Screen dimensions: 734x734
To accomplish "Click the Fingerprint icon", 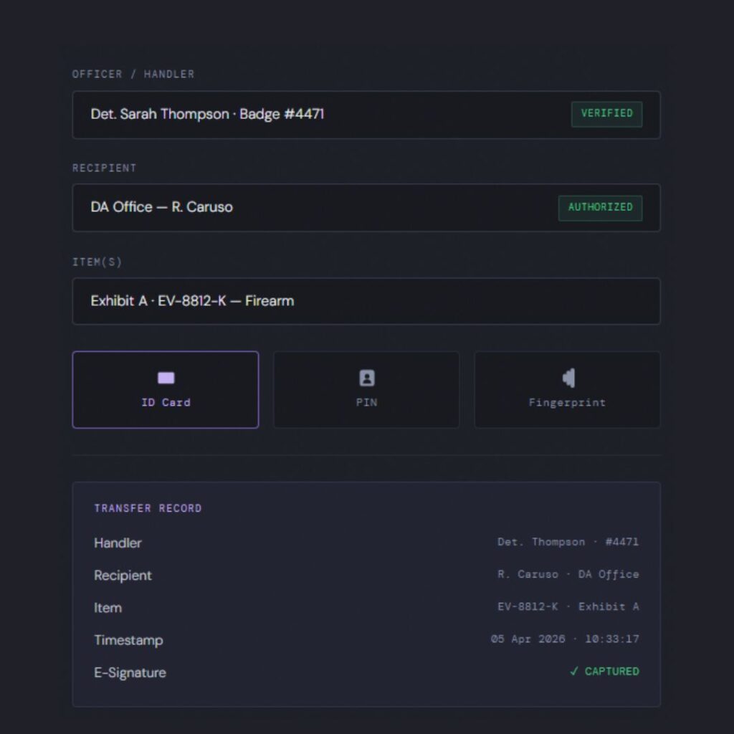I will point(568,378).
